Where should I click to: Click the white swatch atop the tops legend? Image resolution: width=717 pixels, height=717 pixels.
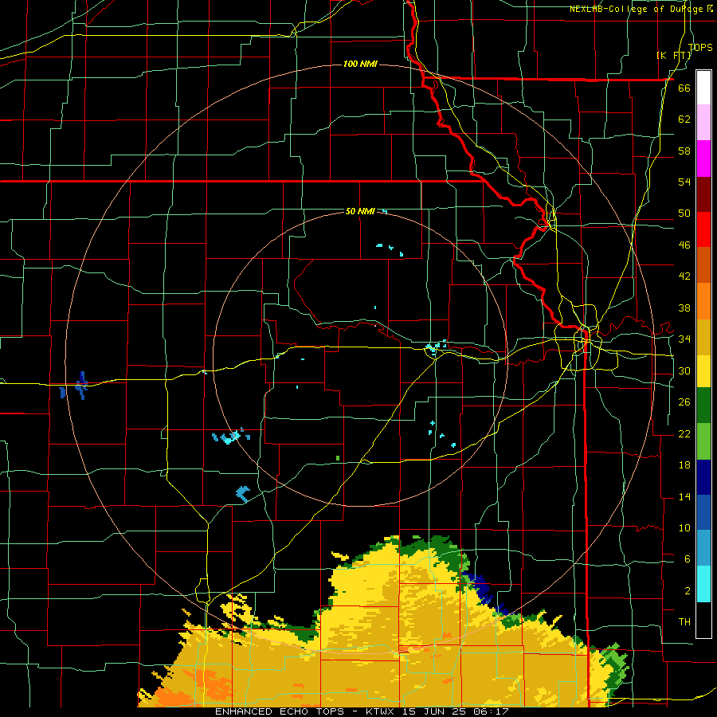(x=703, y=88)
